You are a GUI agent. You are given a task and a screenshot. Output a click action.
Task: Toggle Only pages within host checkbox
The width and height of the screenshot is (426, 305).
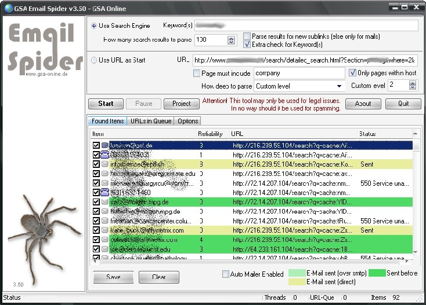352,72
